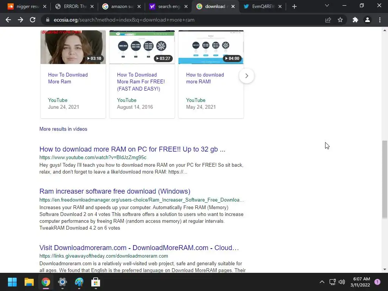
Task: Play the 03:27 video thumbnail
Action: (x=142, y=47)
